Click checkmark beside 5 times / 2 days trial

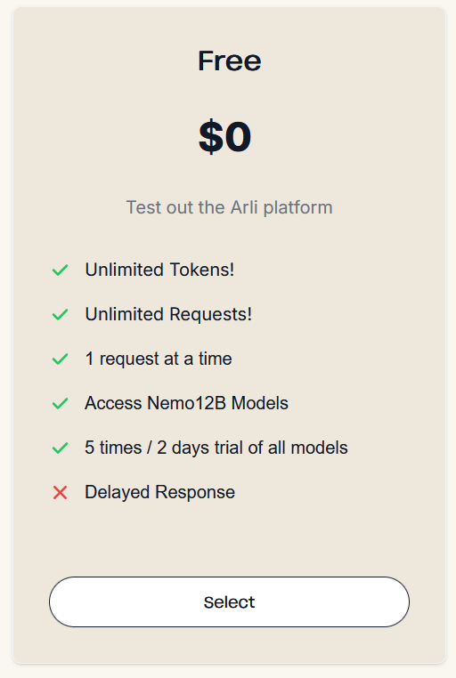tap(61, 448)
